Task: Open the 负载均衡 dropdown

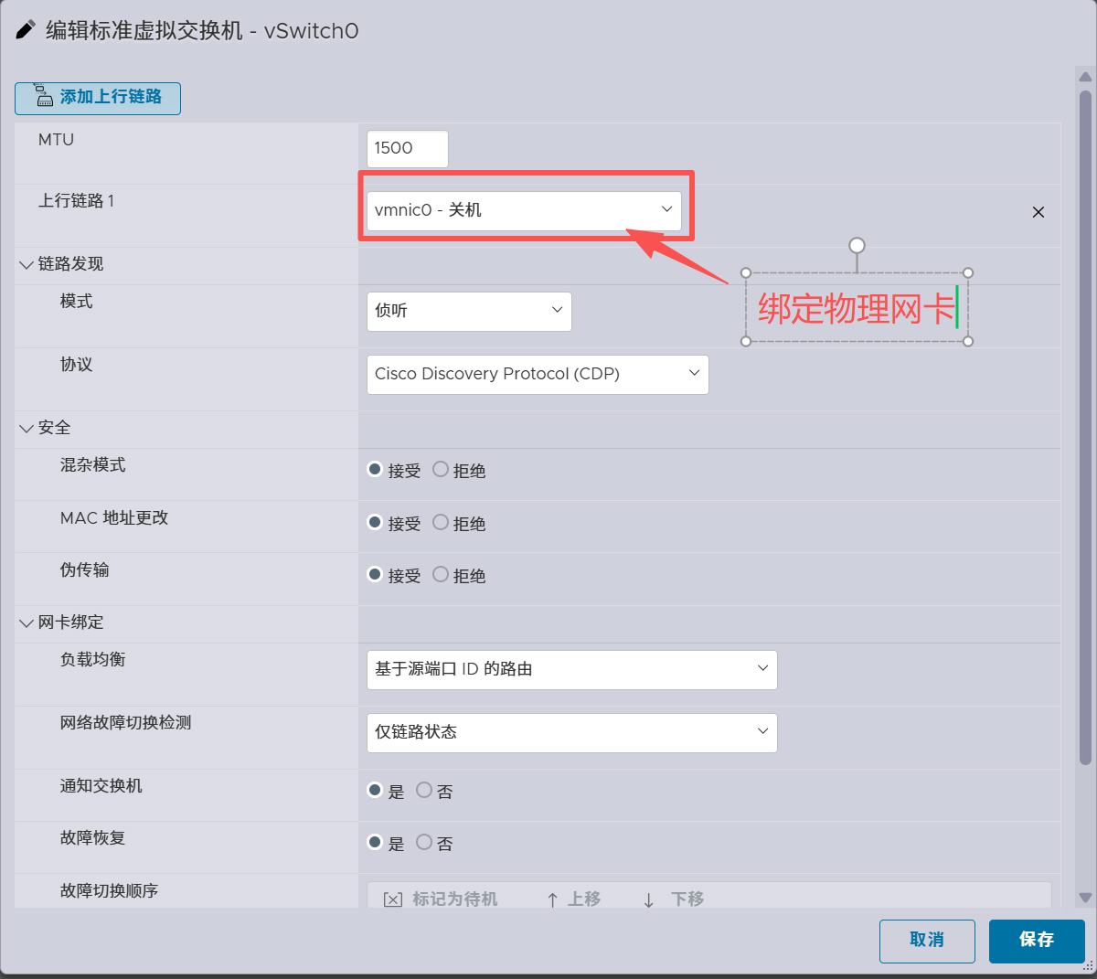Action: [571, 670]
